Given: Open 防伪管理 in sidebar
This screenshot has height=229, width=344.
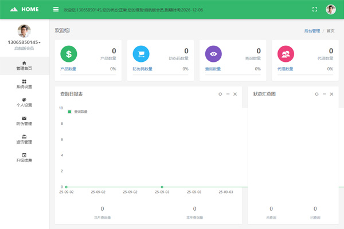Looking at the screenshot, I should pyautogui.click(x=24, y=121).
